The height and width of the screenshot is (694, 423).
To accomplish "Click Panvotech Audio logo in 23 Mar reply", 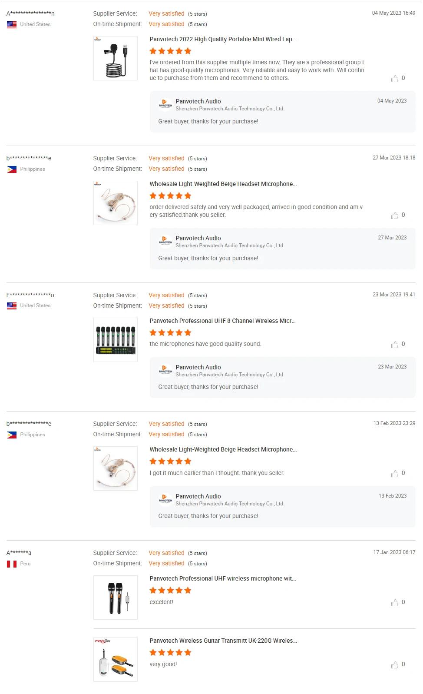I will point(165,369).
